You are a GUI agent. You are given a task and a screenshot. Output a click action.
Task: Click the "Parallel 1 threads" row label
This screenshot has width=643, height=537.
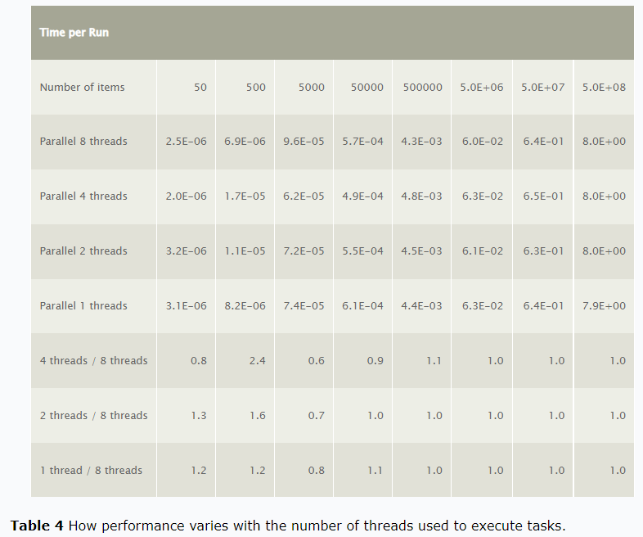(x=83, y=306)
